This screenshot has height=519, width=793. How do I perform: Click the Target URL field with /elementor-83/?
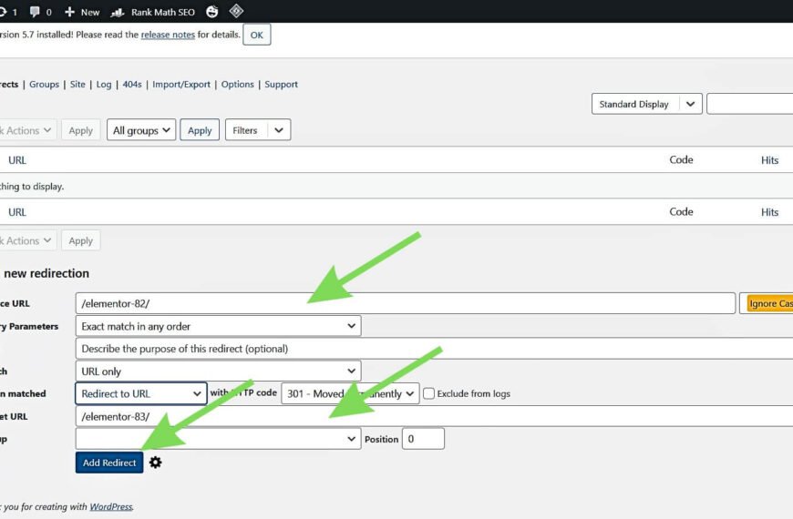pyautogui.click(x=434, y=416)
